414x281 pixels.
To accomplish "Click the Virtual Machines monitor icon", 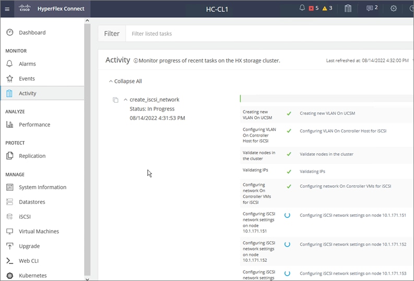I will coord(9,231).
